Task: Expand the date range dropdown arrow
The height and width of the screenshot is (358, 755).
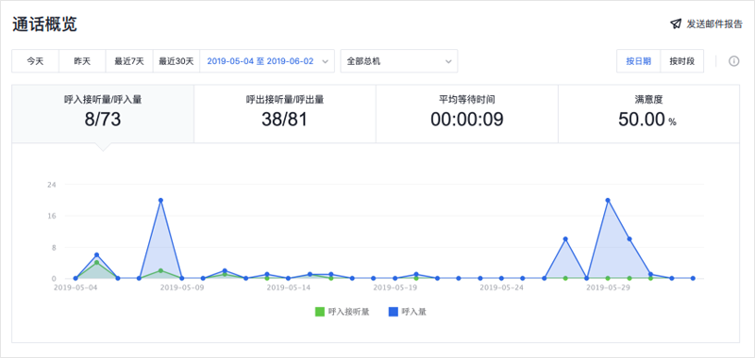Action: click(325, 61)
